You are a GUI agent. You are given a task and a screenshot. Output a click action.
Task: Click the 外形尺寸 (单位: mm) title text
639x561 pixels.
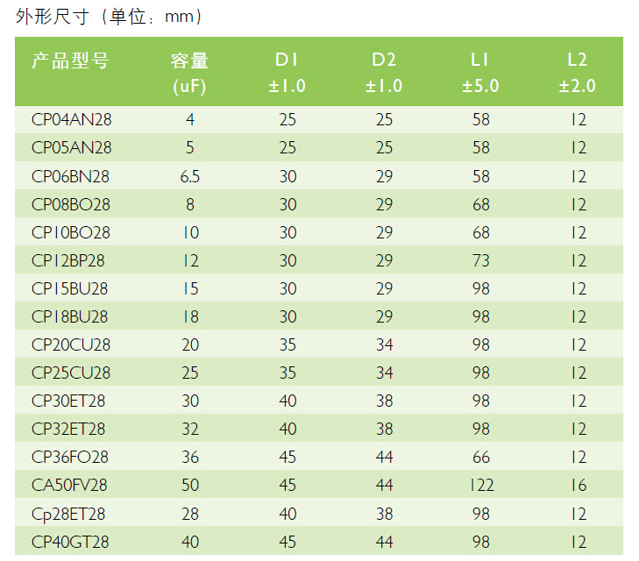[110, 16]
